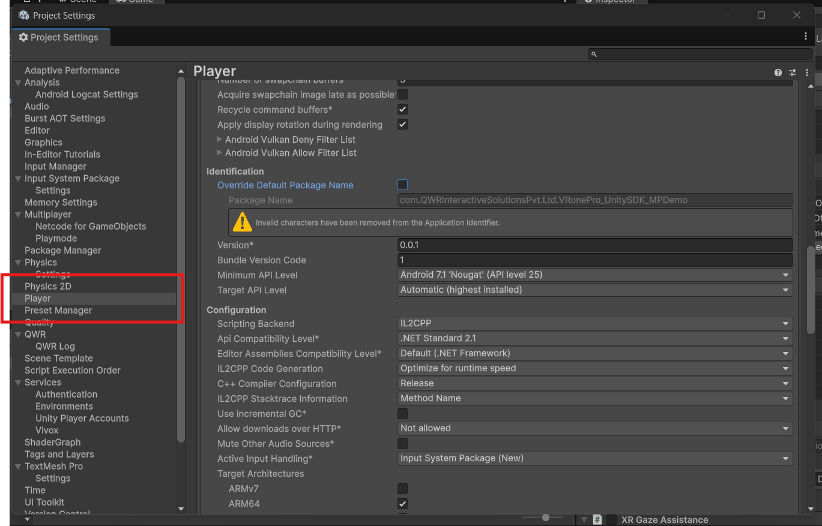Open the Target API Level dropdown

[595, 290]
